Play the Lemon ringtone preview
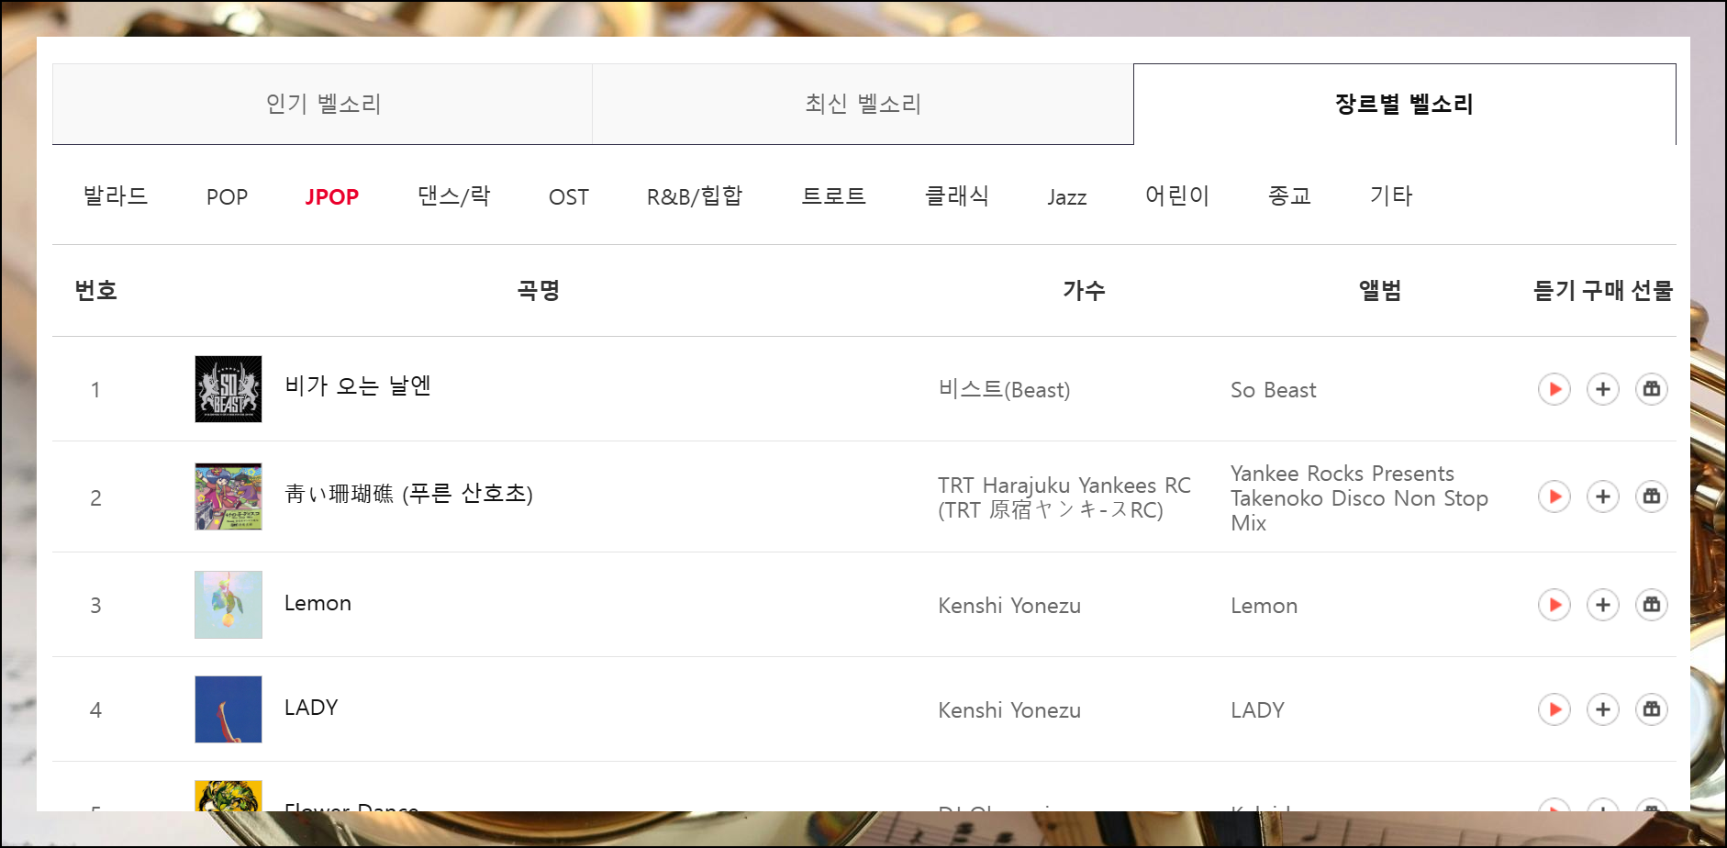The height and width of the screenshot is (848, 1727). coord(1554,605)
